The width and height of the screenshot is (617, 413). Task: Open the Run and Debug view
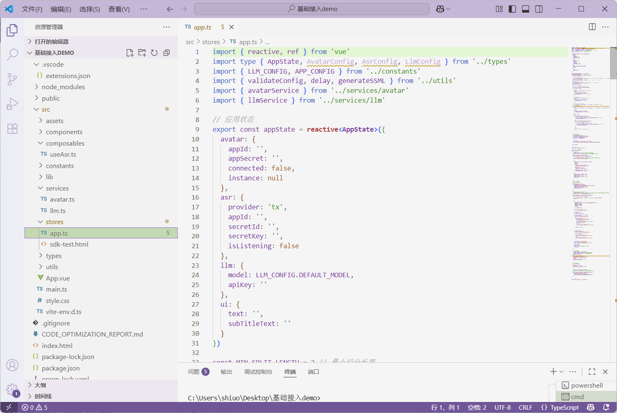pos(13,104)
